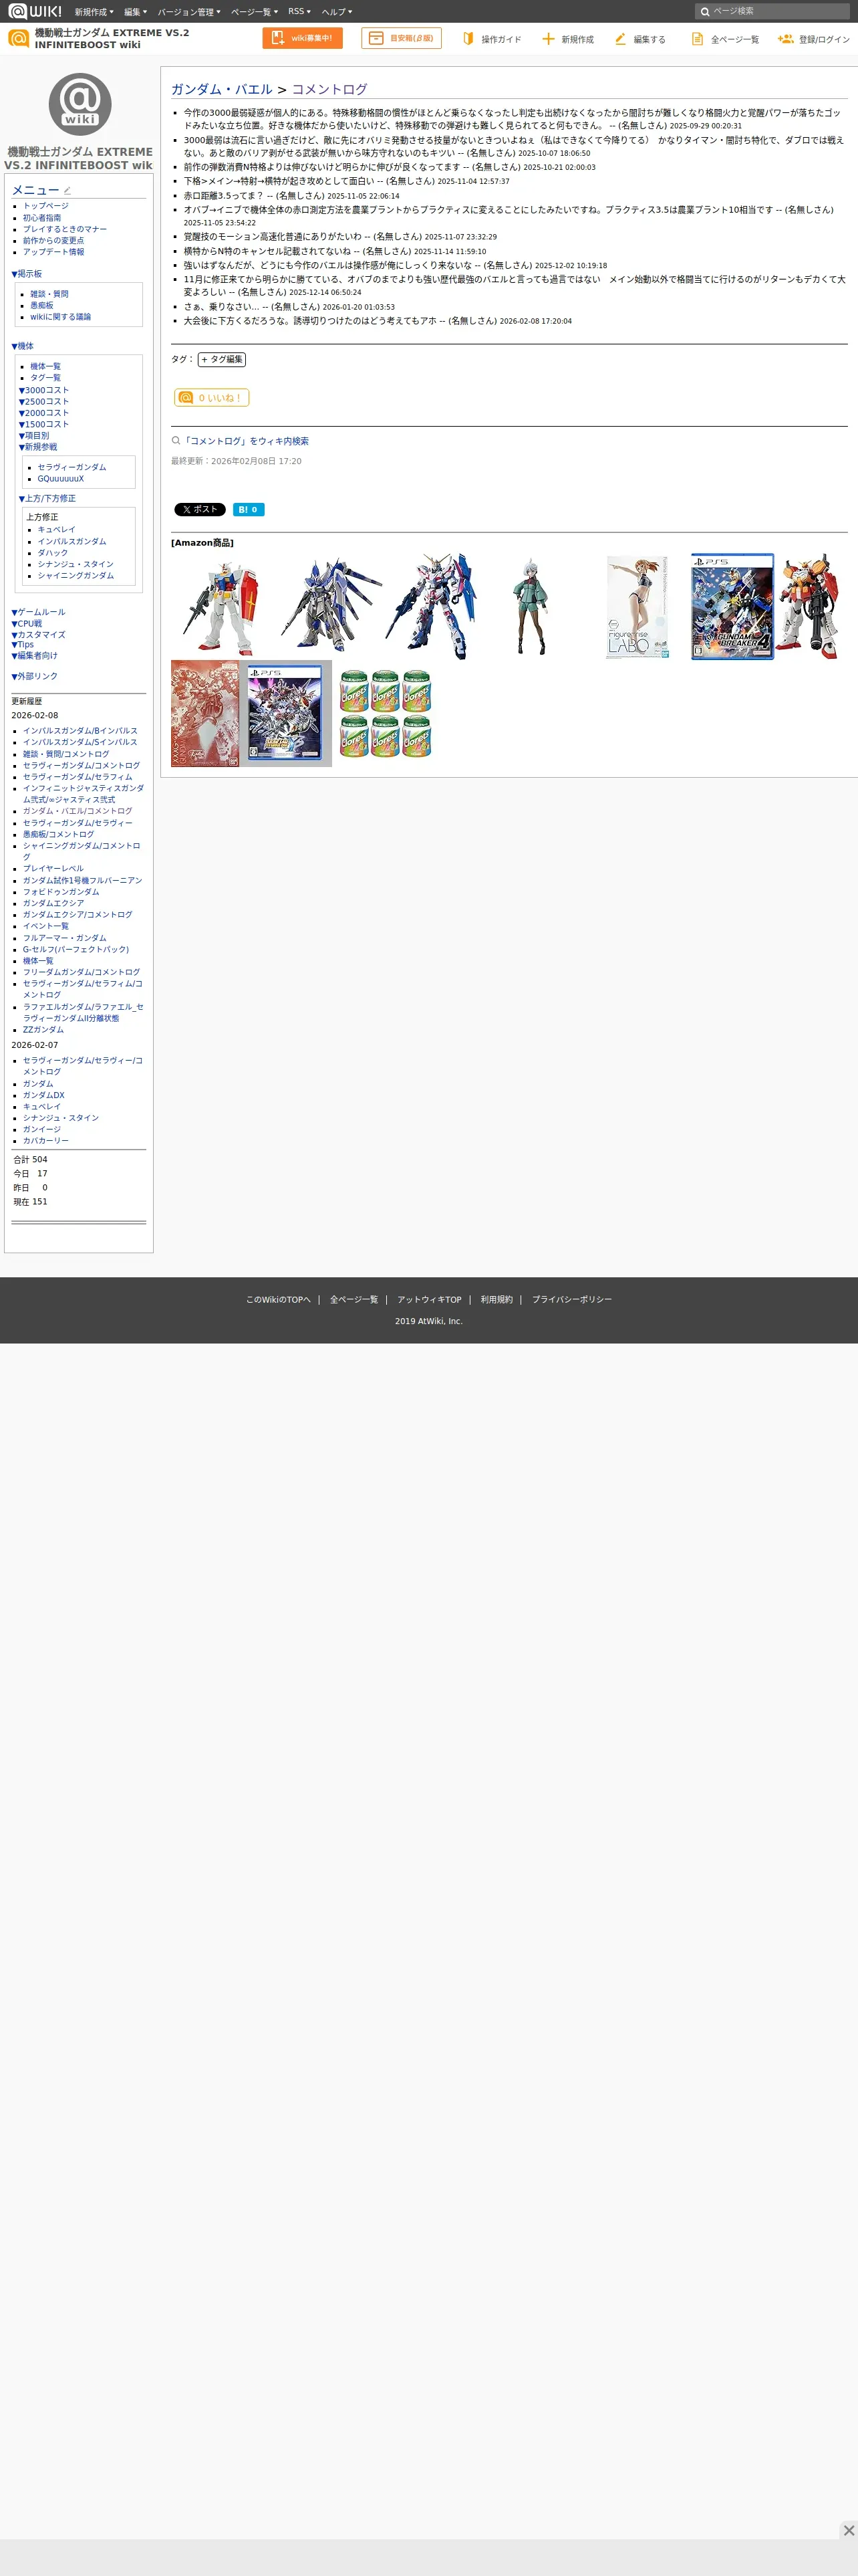Open the ページ一覧 menu in top bar
The height and width of the screenshot is (2576, 858).
[x=254, y=11]
